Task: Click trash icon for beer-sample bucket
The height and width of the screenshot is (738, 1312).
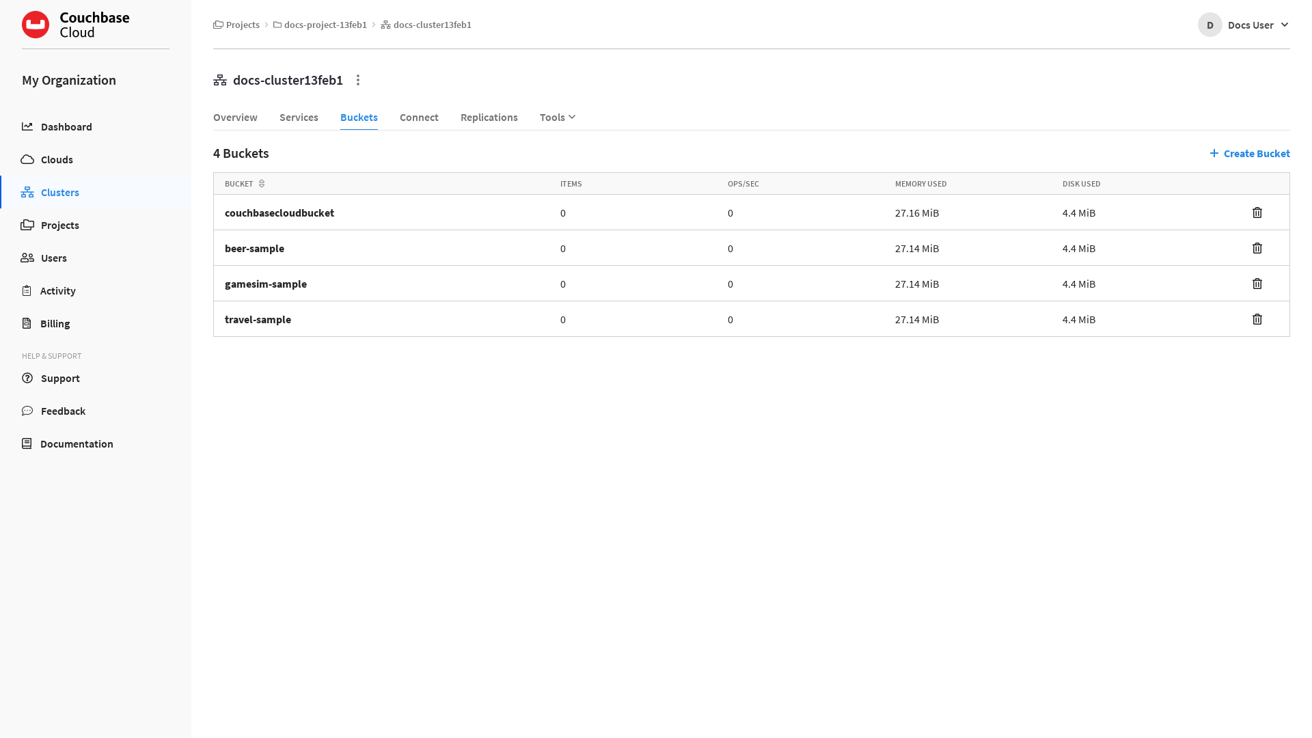Action: click(x=1257, y=248)
